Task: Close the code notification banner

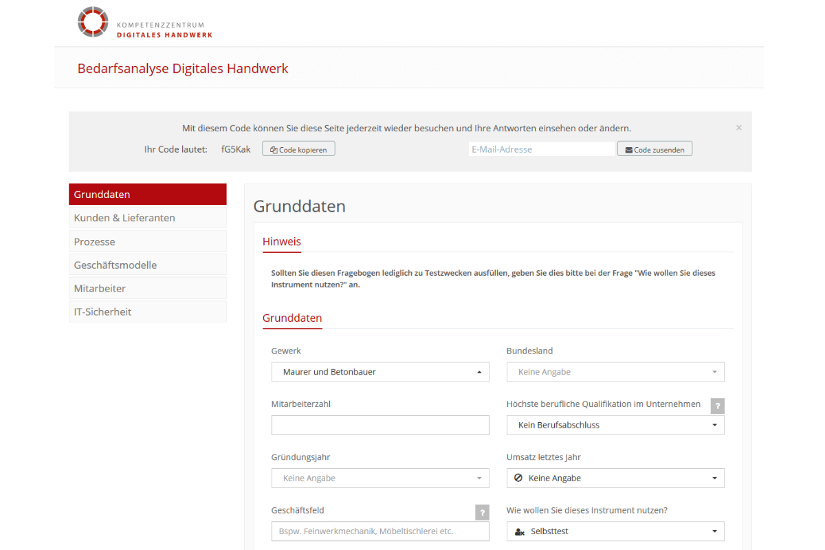Action: 739,128
